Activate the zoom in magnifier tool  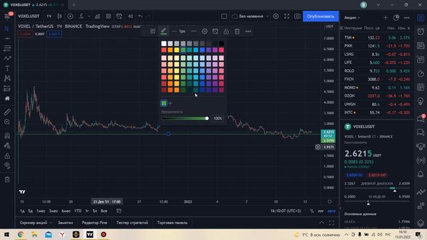click(x=7, y=122)
